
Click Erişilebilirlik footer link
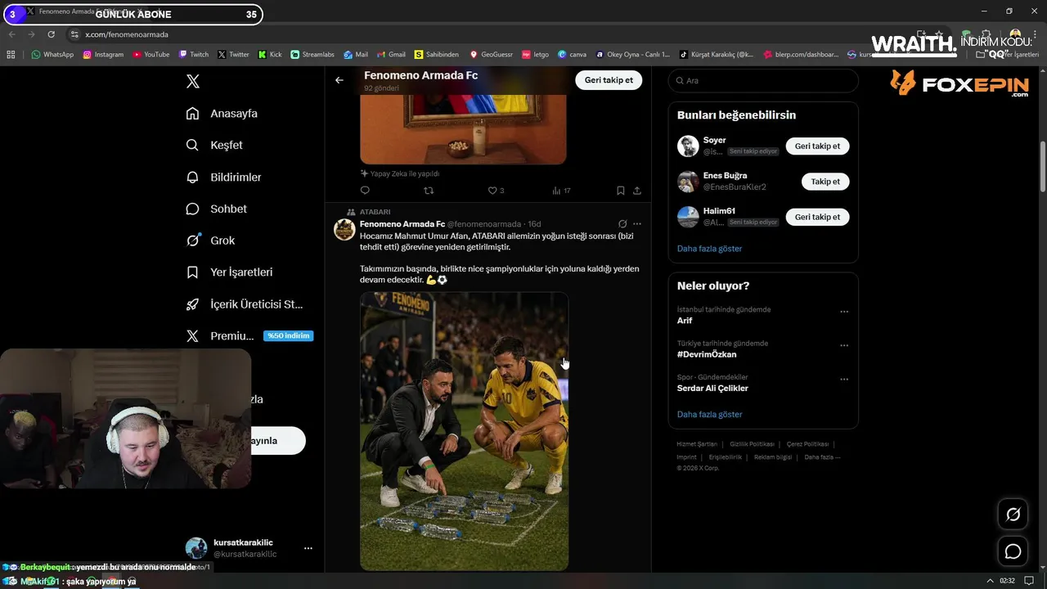coord(726,457)
